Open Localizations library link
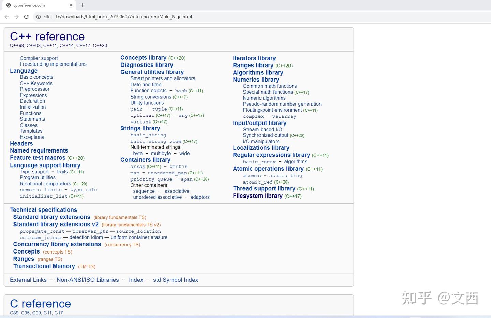491x318 pixels. 261,148
